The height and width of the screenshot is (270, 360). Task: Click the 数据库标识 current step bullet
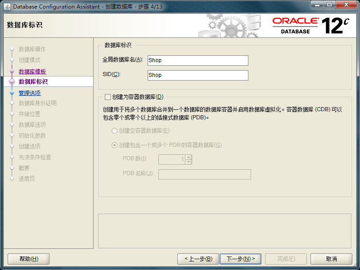12,81
